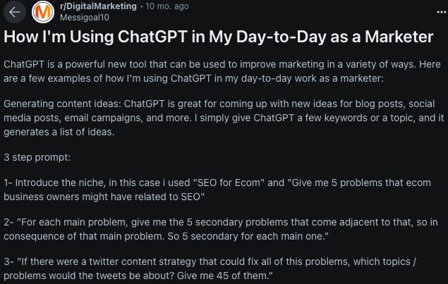
Task: Go back using the left arrow icon
Action: click(15, 12)
